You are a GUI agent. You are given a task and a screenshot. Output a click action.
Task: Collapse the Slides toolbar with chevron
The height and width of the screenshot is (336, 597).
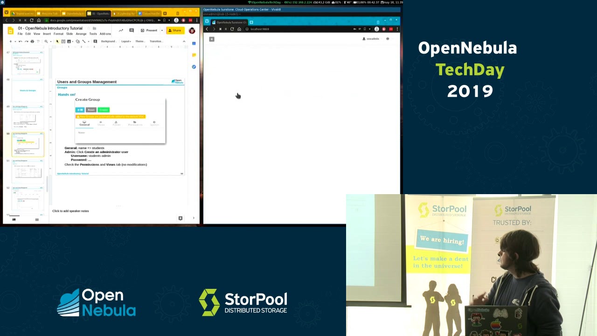pyautogui.click(x=184, y=42)
